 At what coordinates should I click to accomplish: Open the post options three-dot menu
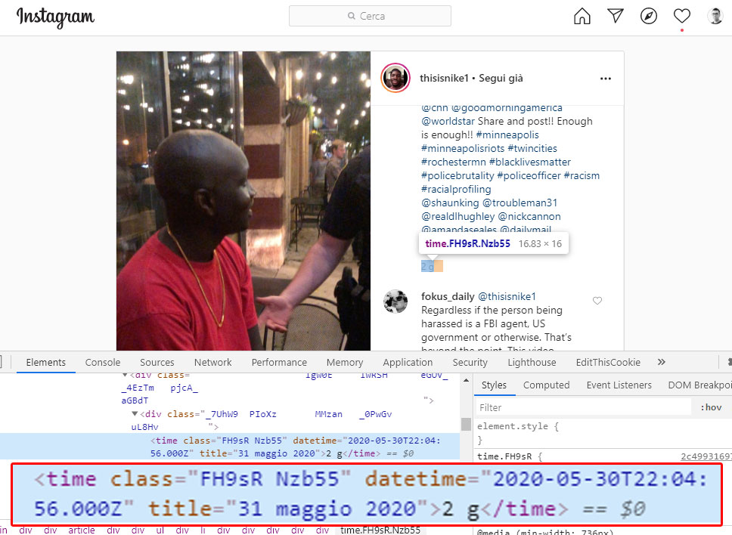[x=606, y=79]
